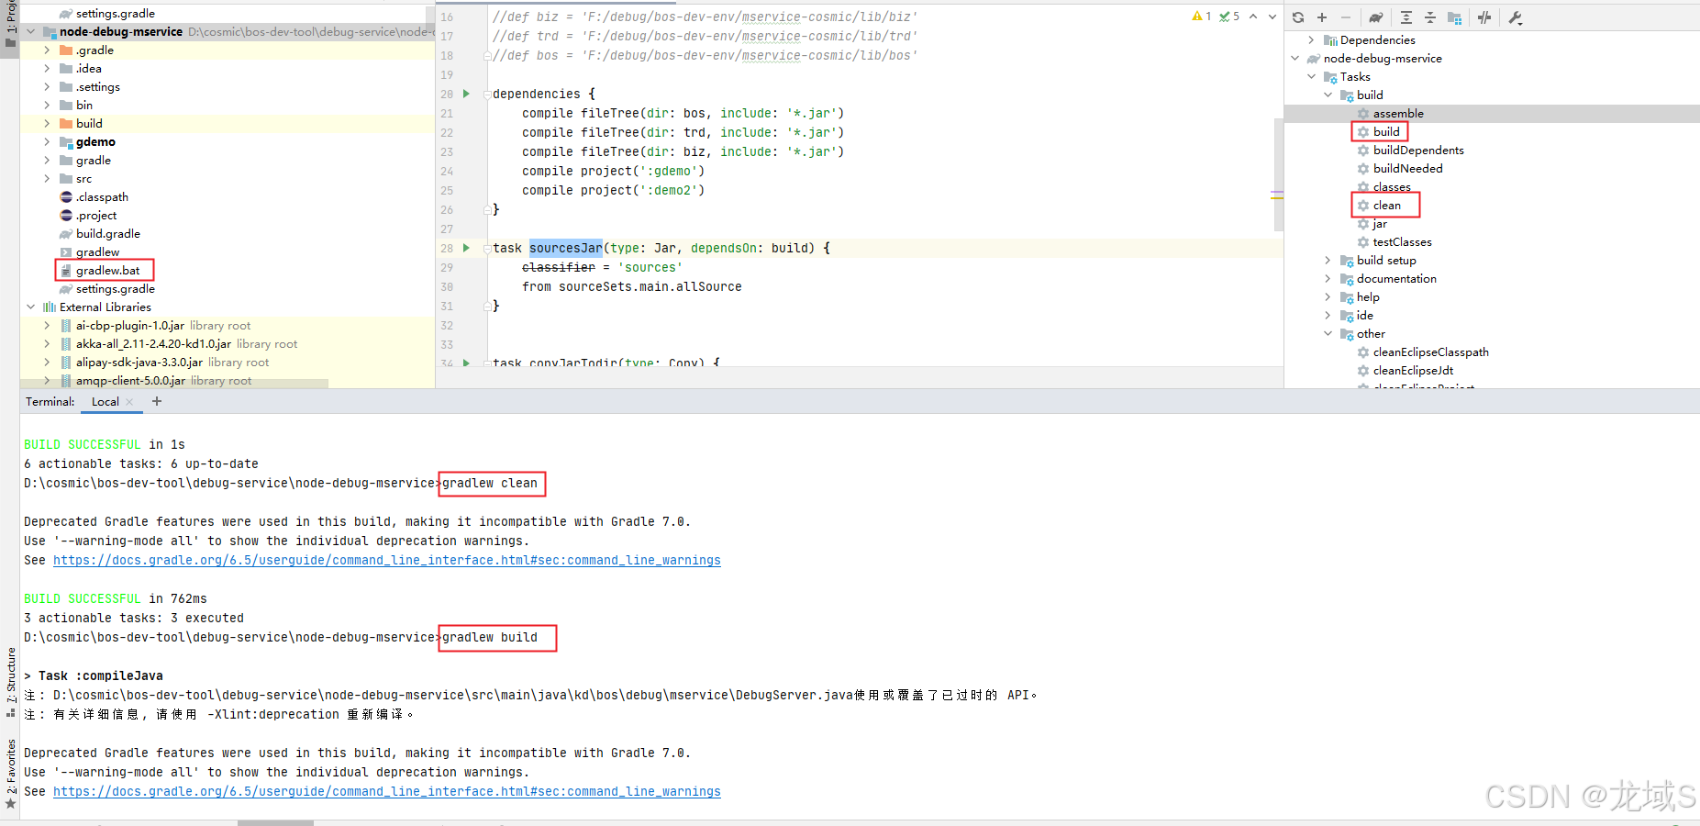Collapse all nodes in the Gradle panel
The image size is (1700, 826).
[x=1430, y=17]
